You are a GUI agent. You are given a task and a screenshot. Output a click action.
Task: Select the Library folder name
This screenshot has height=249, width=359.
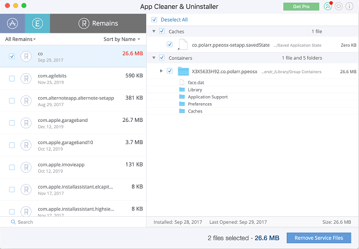[195, 90]
